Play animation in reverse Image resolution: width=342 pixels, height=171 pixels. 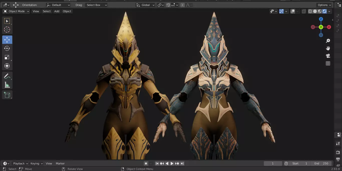[x=167, y=163]
